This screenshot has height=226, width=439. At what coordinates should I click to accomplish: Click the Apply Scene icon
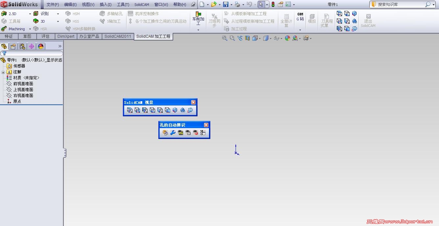point(295,38)
